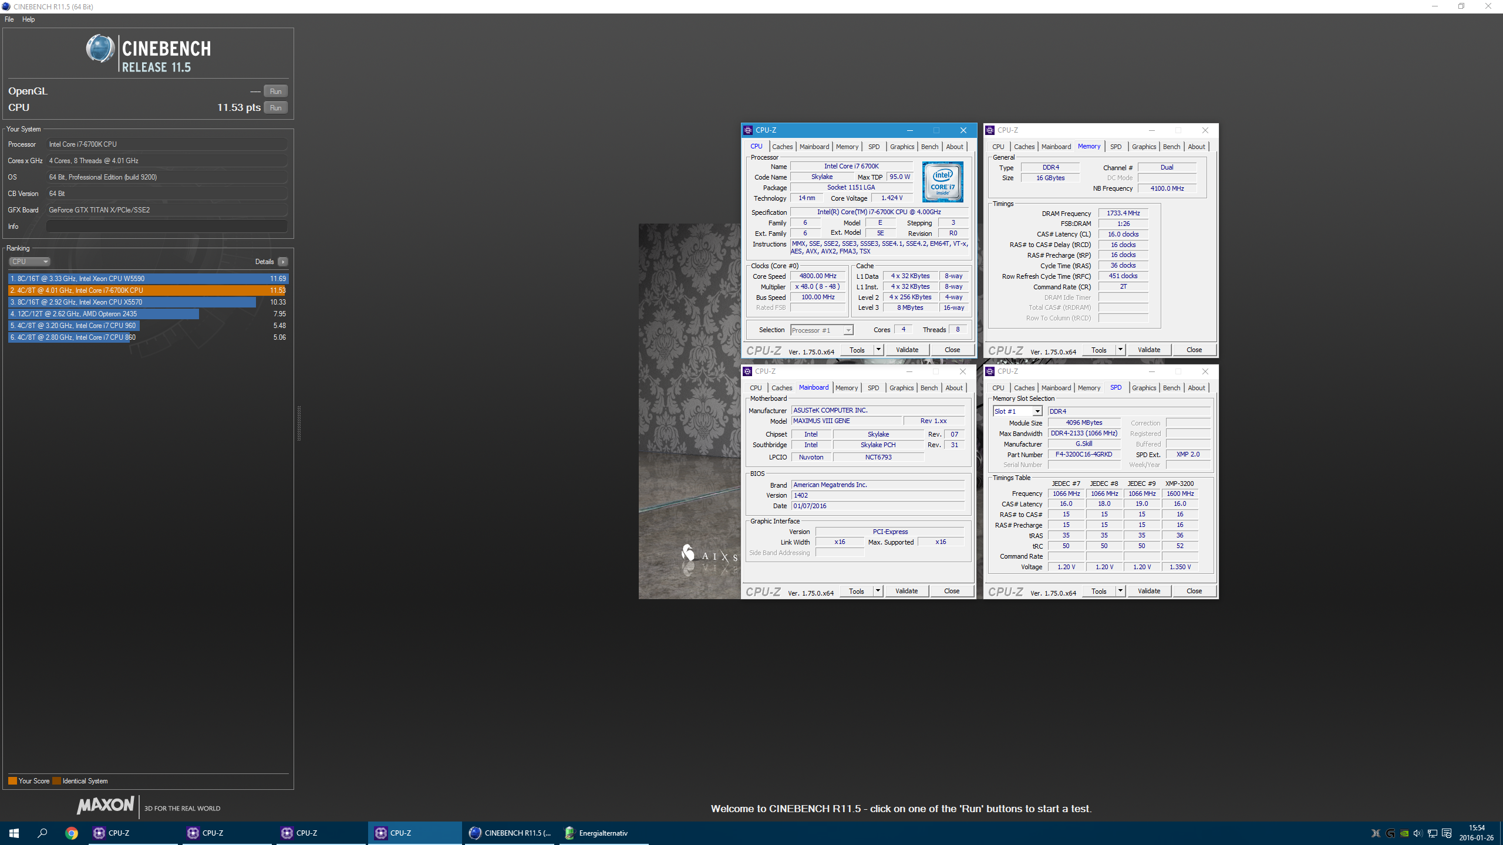Click the brown Identical System legend swatch
The width and height of the screenshot is (1503, 845).
(56, 781)
